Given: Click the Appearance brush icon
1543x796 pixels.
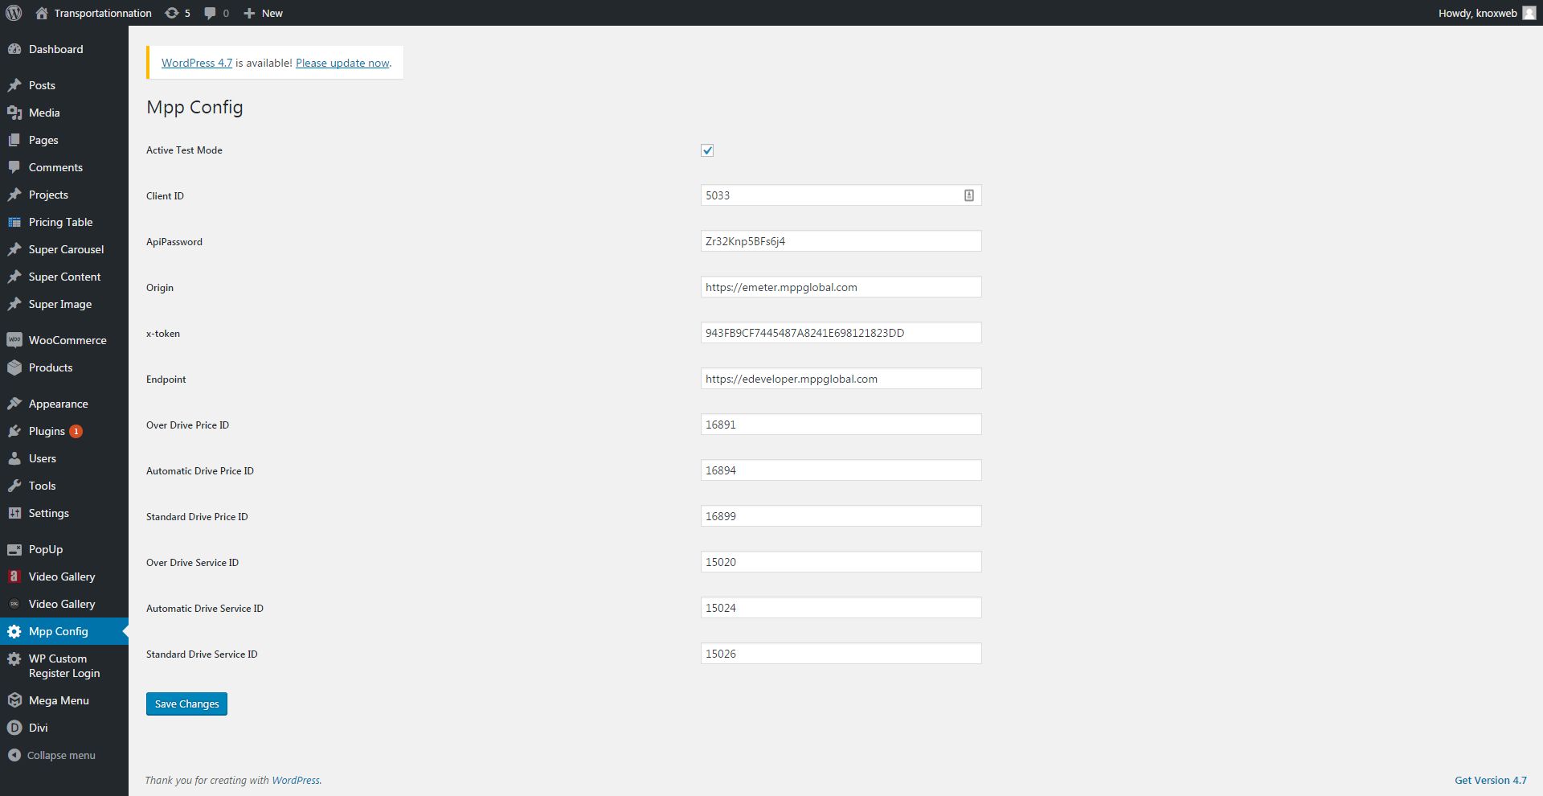Looking at the screenshot, I should [14, 404].
